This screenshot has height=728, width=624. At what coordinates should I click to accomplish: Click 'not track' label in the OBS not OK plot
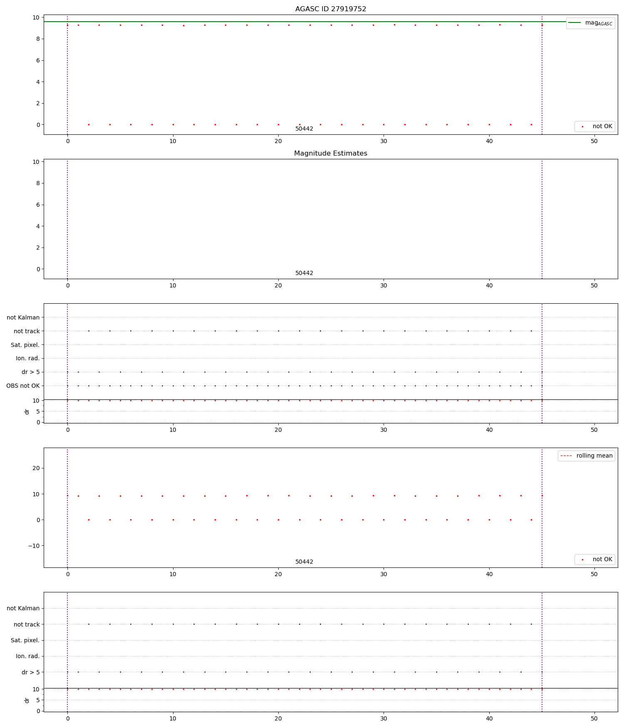(27, 331)
